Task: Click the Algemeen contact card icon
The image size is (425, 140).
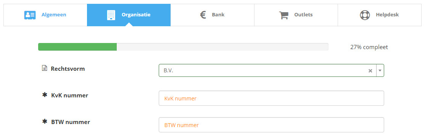Action: [x=30, y=15]
